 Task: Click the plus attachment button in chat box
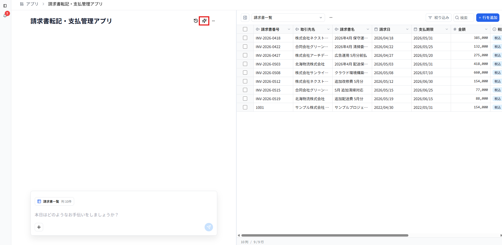point(39,227)
